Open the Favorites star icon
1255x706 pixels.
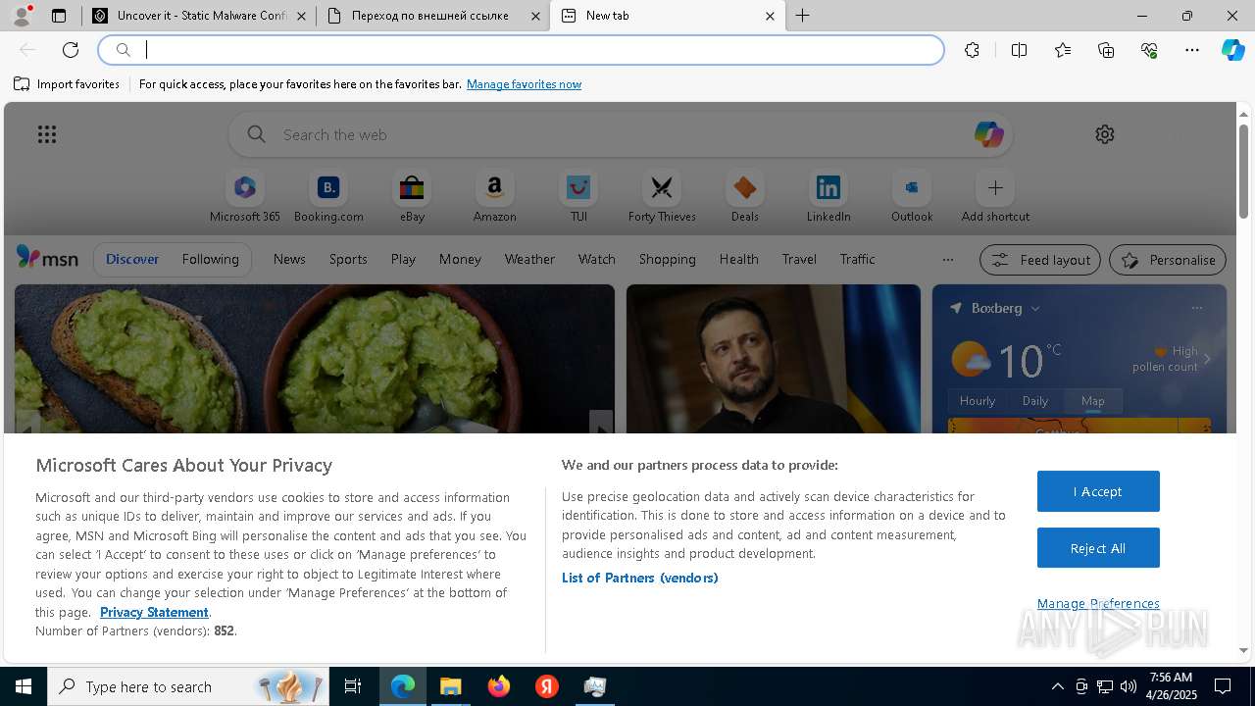tap(1063, 50)
